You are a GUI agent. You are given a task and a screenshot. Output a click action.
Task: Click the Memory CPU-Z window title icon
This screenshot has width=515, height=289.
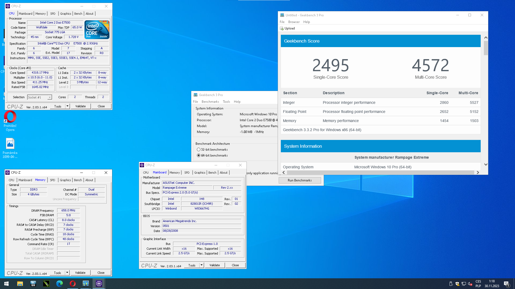tap(8, 173)
